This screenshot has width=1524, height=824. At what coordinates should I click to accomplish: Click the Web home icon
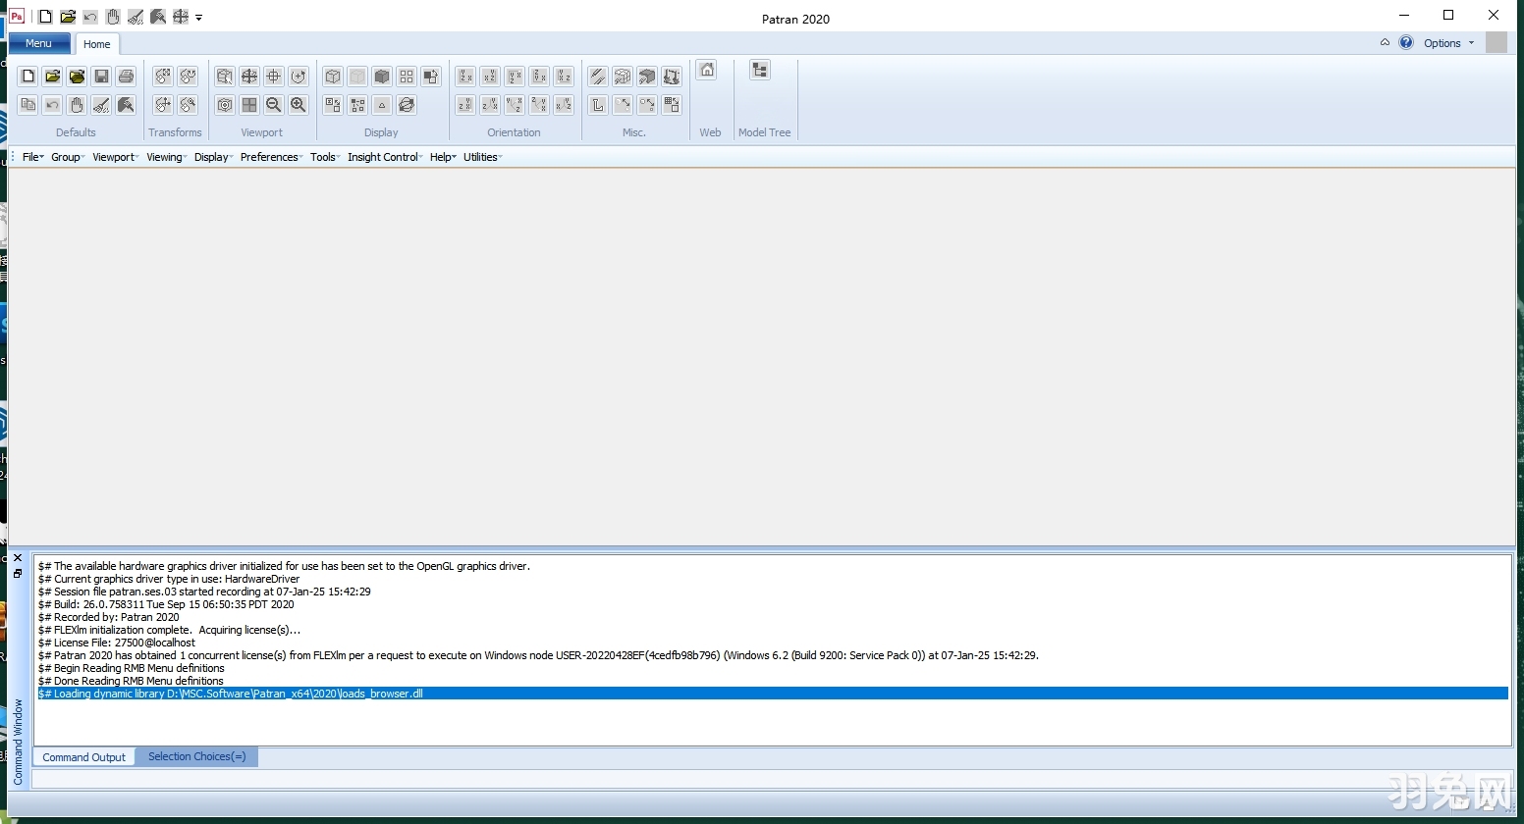(707, 70)
